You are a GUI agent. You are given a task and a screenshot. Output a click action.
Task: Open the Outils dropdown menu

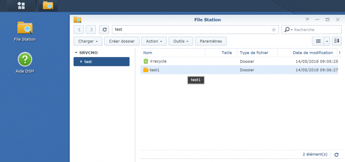(180, 41)
